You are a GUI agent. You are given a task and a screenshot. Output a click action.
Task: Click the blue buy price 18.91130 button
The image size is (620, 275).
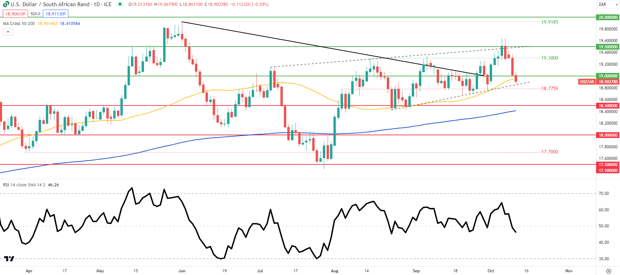(x=56, y=14)
